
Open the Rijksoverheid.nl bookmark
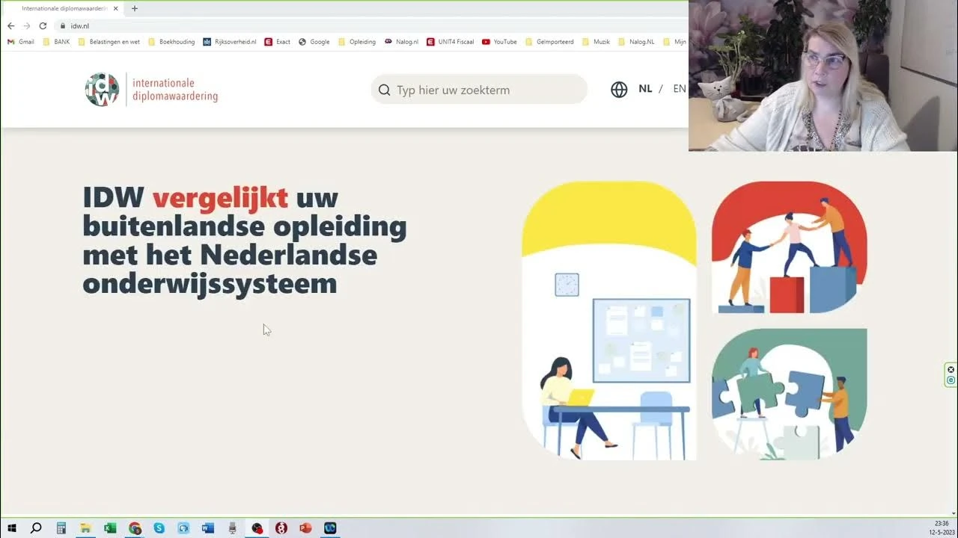(x=229, y=42)
